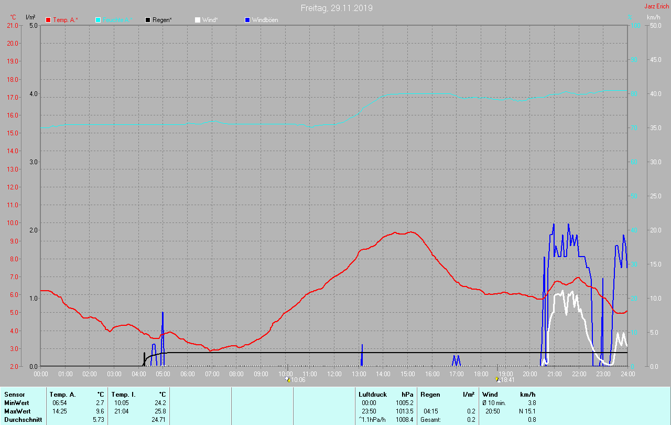Click the Jarz Erich author text
The image size is (671, 425).
(656, 6)
